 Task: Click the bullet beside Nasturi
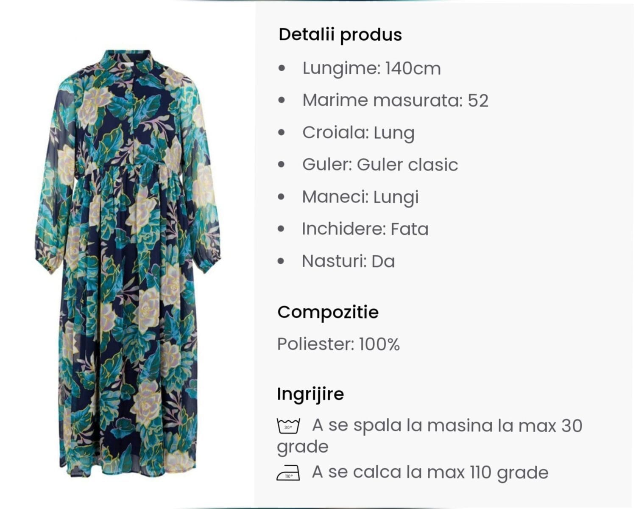point(281,261)
